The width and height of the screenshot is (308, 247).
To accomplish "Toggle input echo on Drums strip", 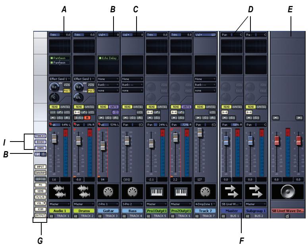I will [91, 112].
